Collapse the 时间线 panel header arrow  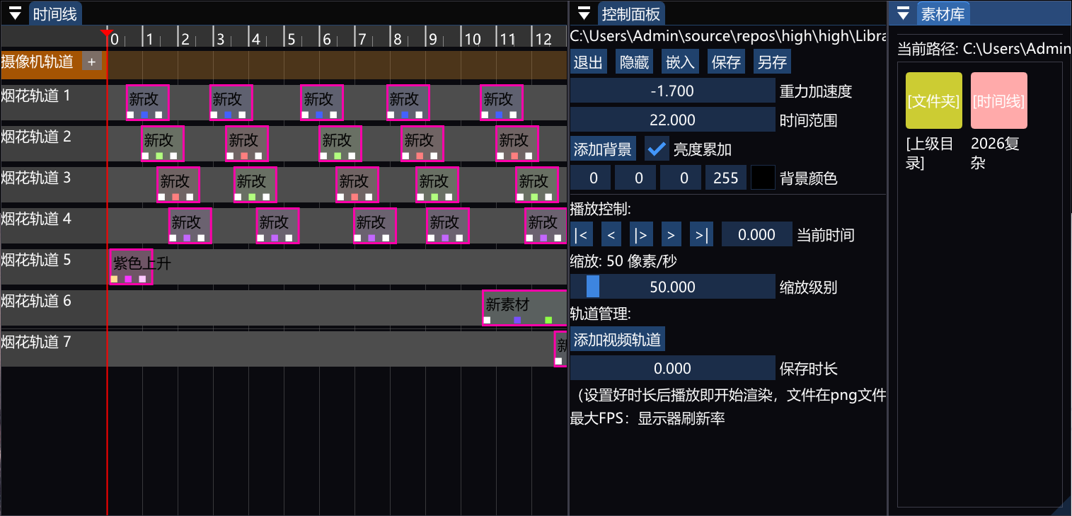point(15,13)
